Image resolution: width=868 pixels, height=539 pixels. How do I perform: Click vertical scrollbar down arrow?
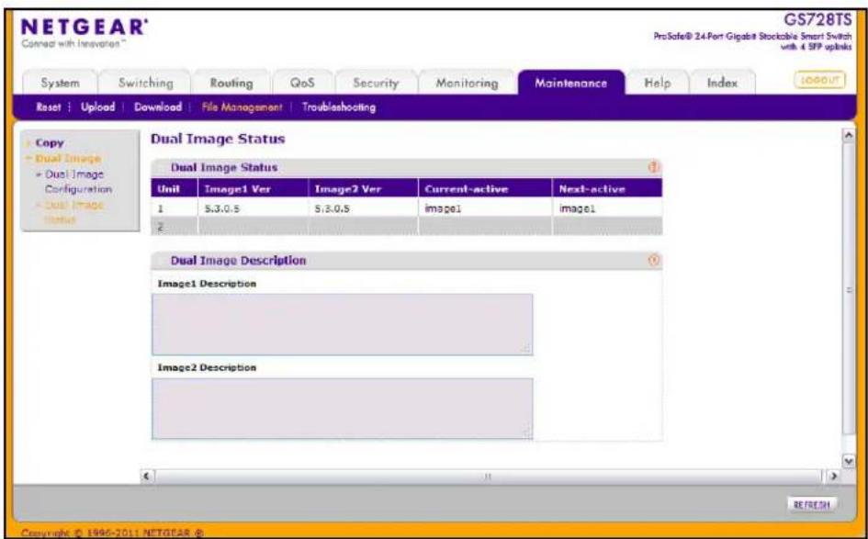[848, 460]
